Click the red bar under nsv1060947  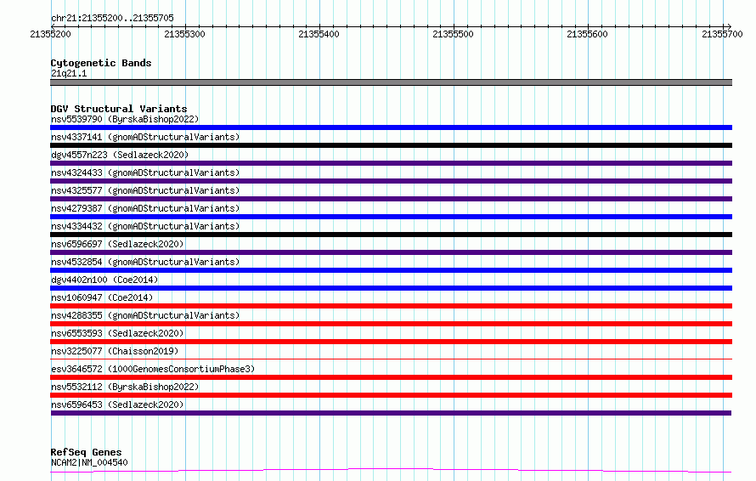[391, 306]
